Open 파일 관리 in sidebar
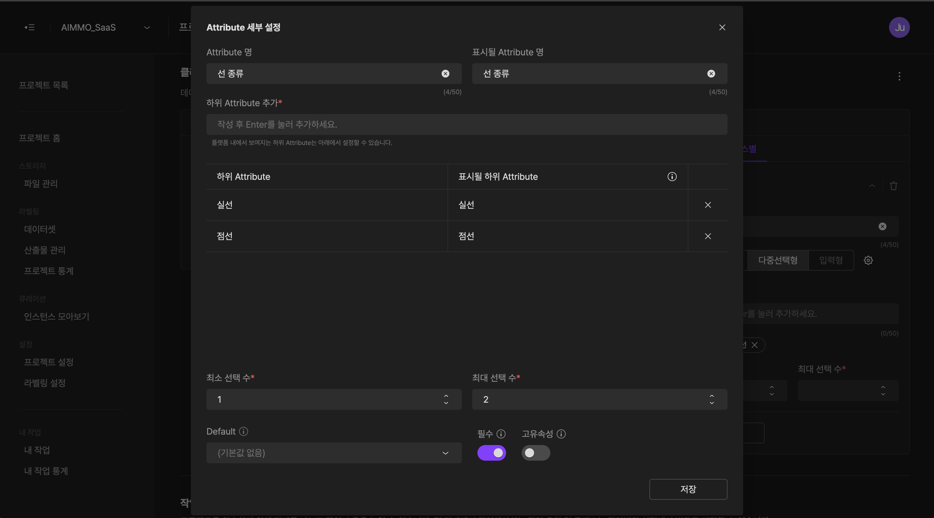This screenshot has height=518, width=934. coord(41,183)
